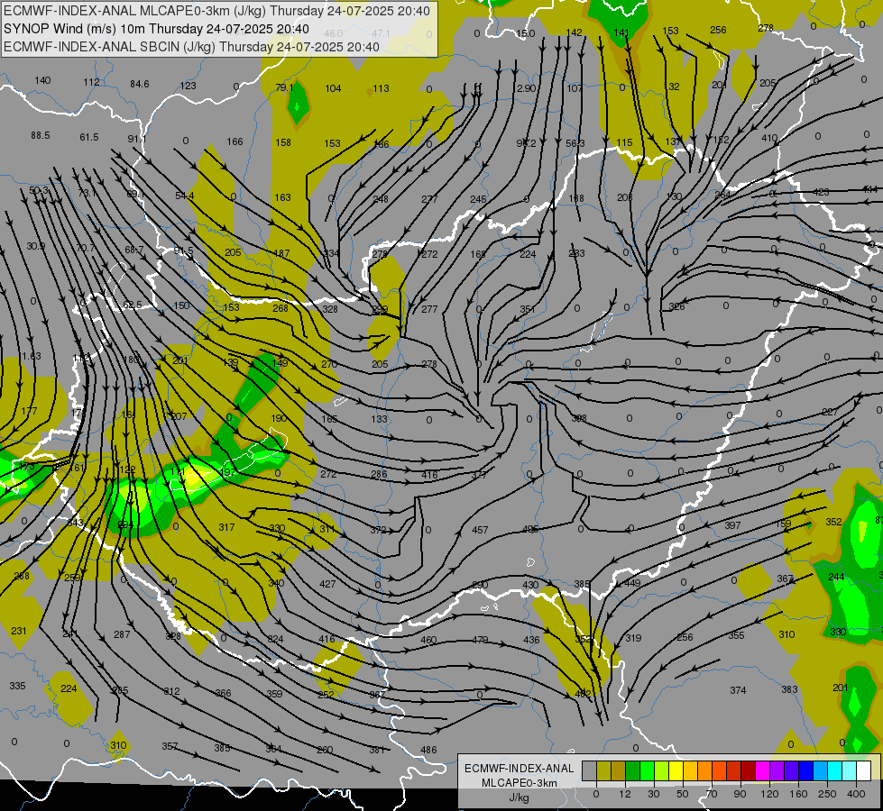This screenshot has height=811, width=883.
Task: Click the legend unit J/kg
Action: [x=520, y=797]
